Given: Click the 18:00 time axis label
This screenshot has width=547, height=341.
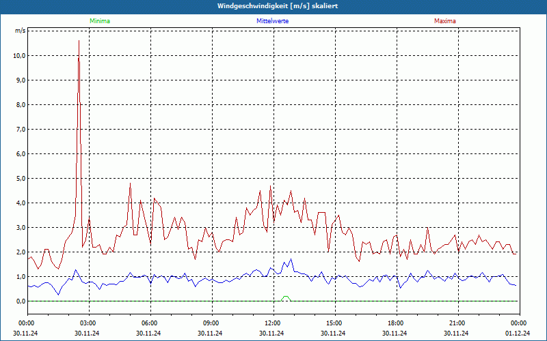Looking at the screenshot, I should click(x=397, y=323).
